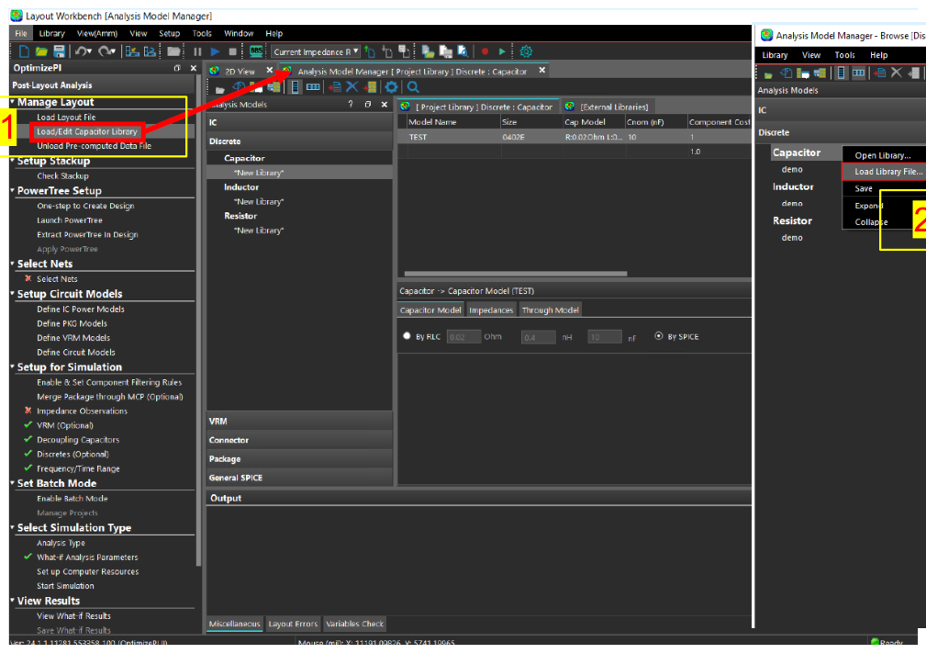926x653 pixels.
Task: Switch to the Impedances tab
Action: tap(491, 310)
